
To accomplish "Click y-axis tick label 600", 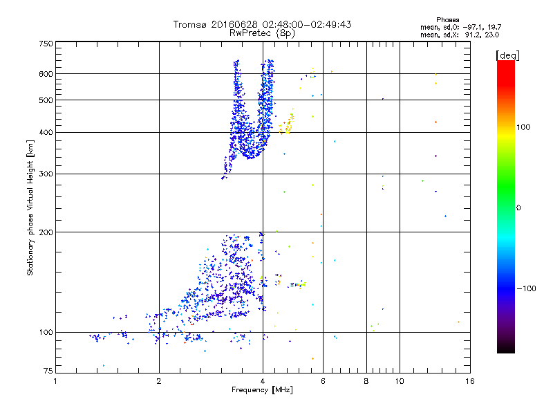I will click(46, 74).
